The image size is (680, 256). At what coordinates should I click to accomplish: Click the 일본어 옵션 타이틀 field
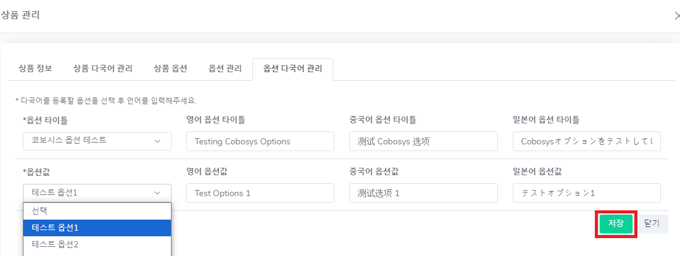[x=586, y=141]
